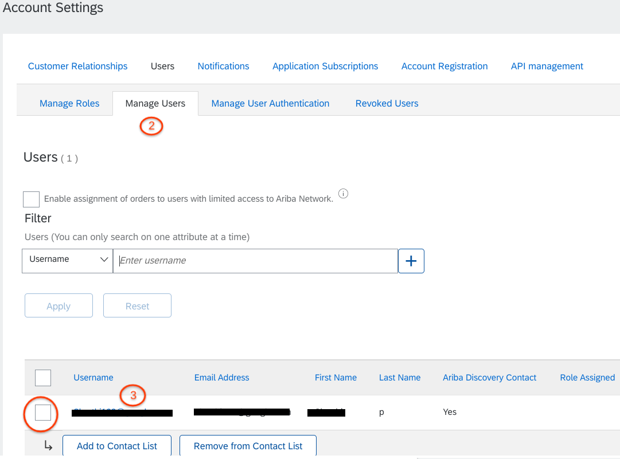This screenshot has height=459, width=620.
Task: Click the info icon beside Ariba Network text
Action: click(343, 194)
